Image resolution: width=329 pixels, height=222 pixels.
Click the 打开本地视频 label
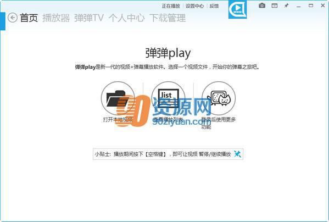pyautogui.click(x=118, y=120)
